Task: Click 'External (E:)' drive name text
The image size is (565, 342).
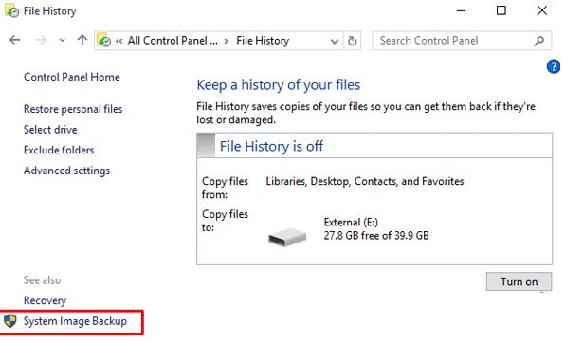Action: 351,222
